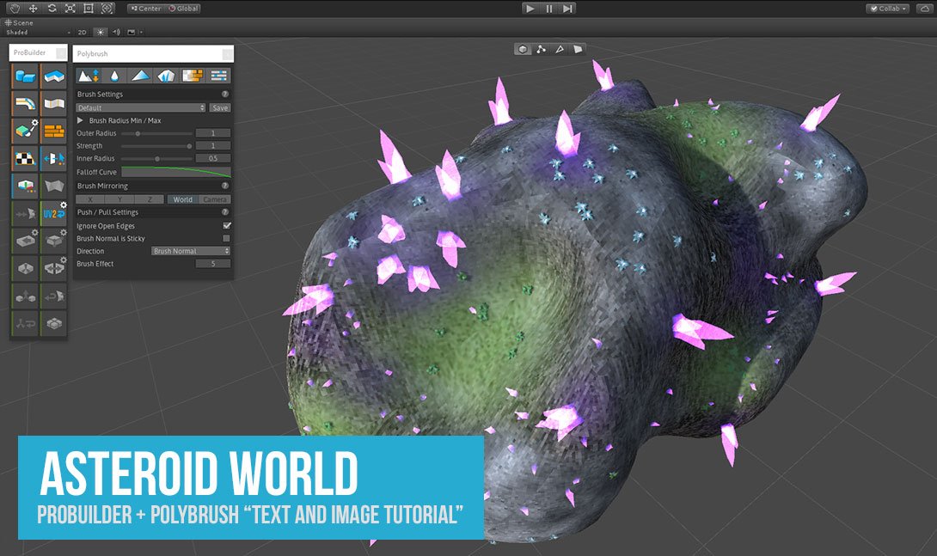This screenshot has height=556, width=937.
Task: Enable Brush Normal is Sticky checkbox
Action: click(x=226, y=238)
